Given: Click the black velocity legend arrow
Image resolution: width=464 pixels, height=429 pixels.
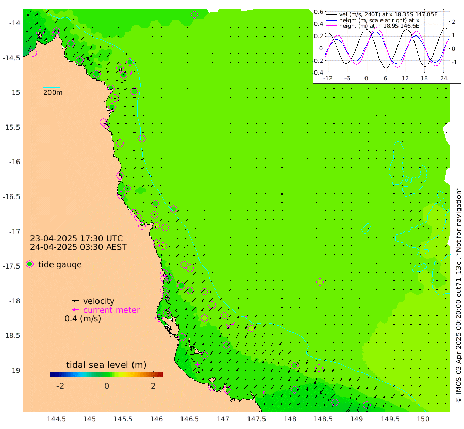Looking at the screenshot, I should [75, 301].
